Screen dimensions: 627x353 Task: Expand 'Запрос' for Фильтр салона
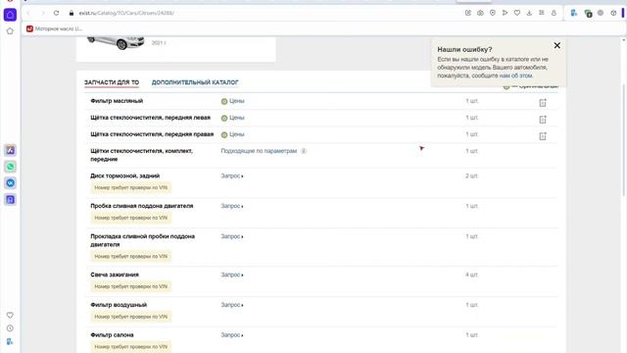[232, 334]
